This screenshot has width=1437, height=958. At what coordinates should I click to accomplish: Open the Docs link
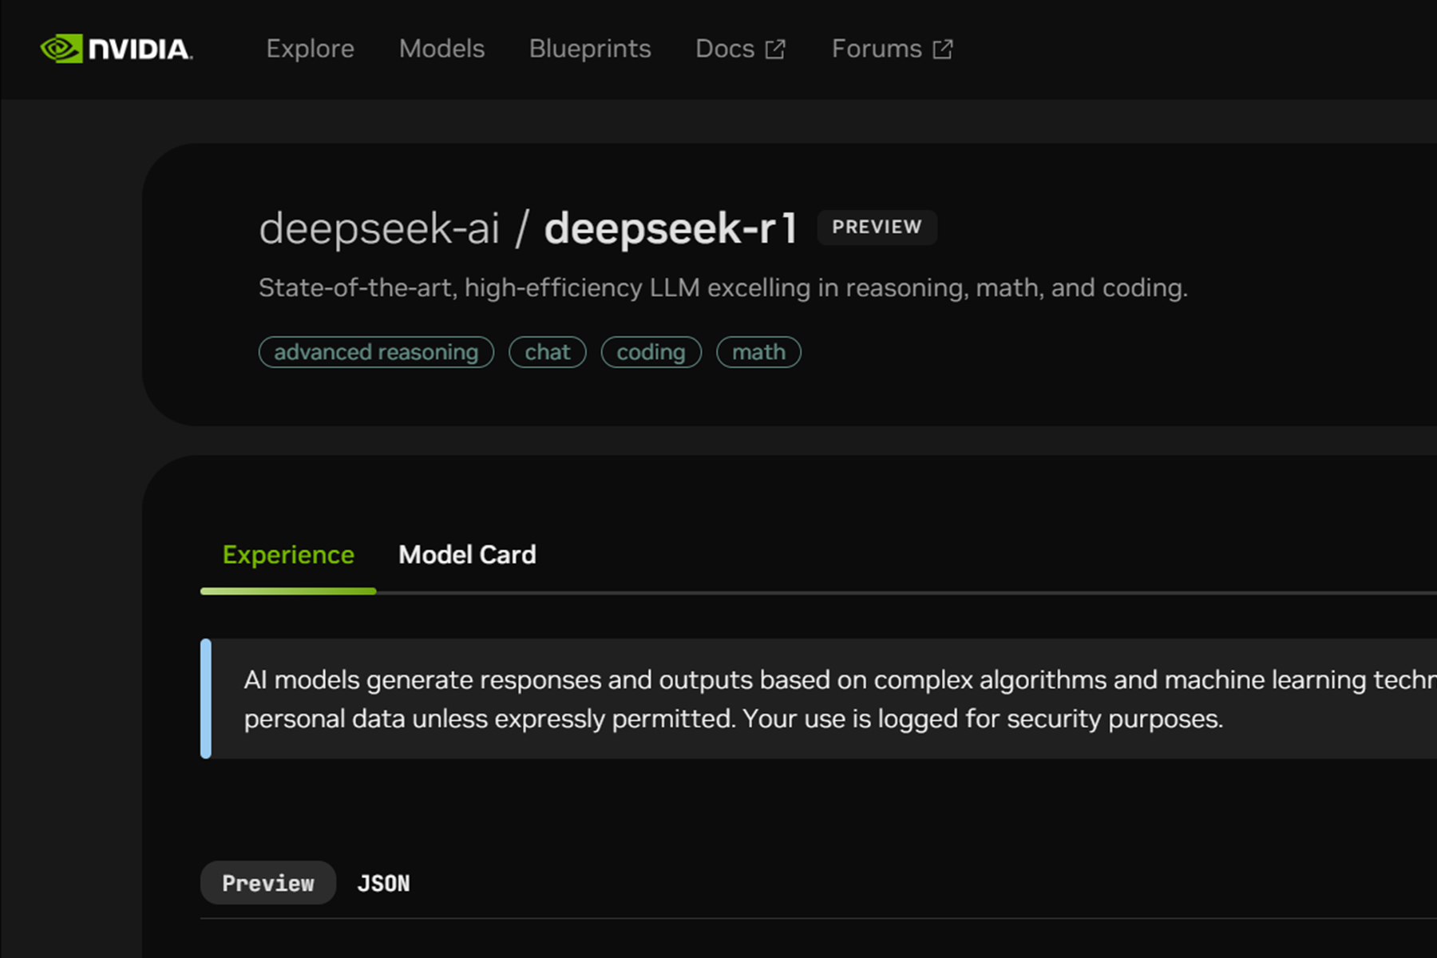coord(724,49)
